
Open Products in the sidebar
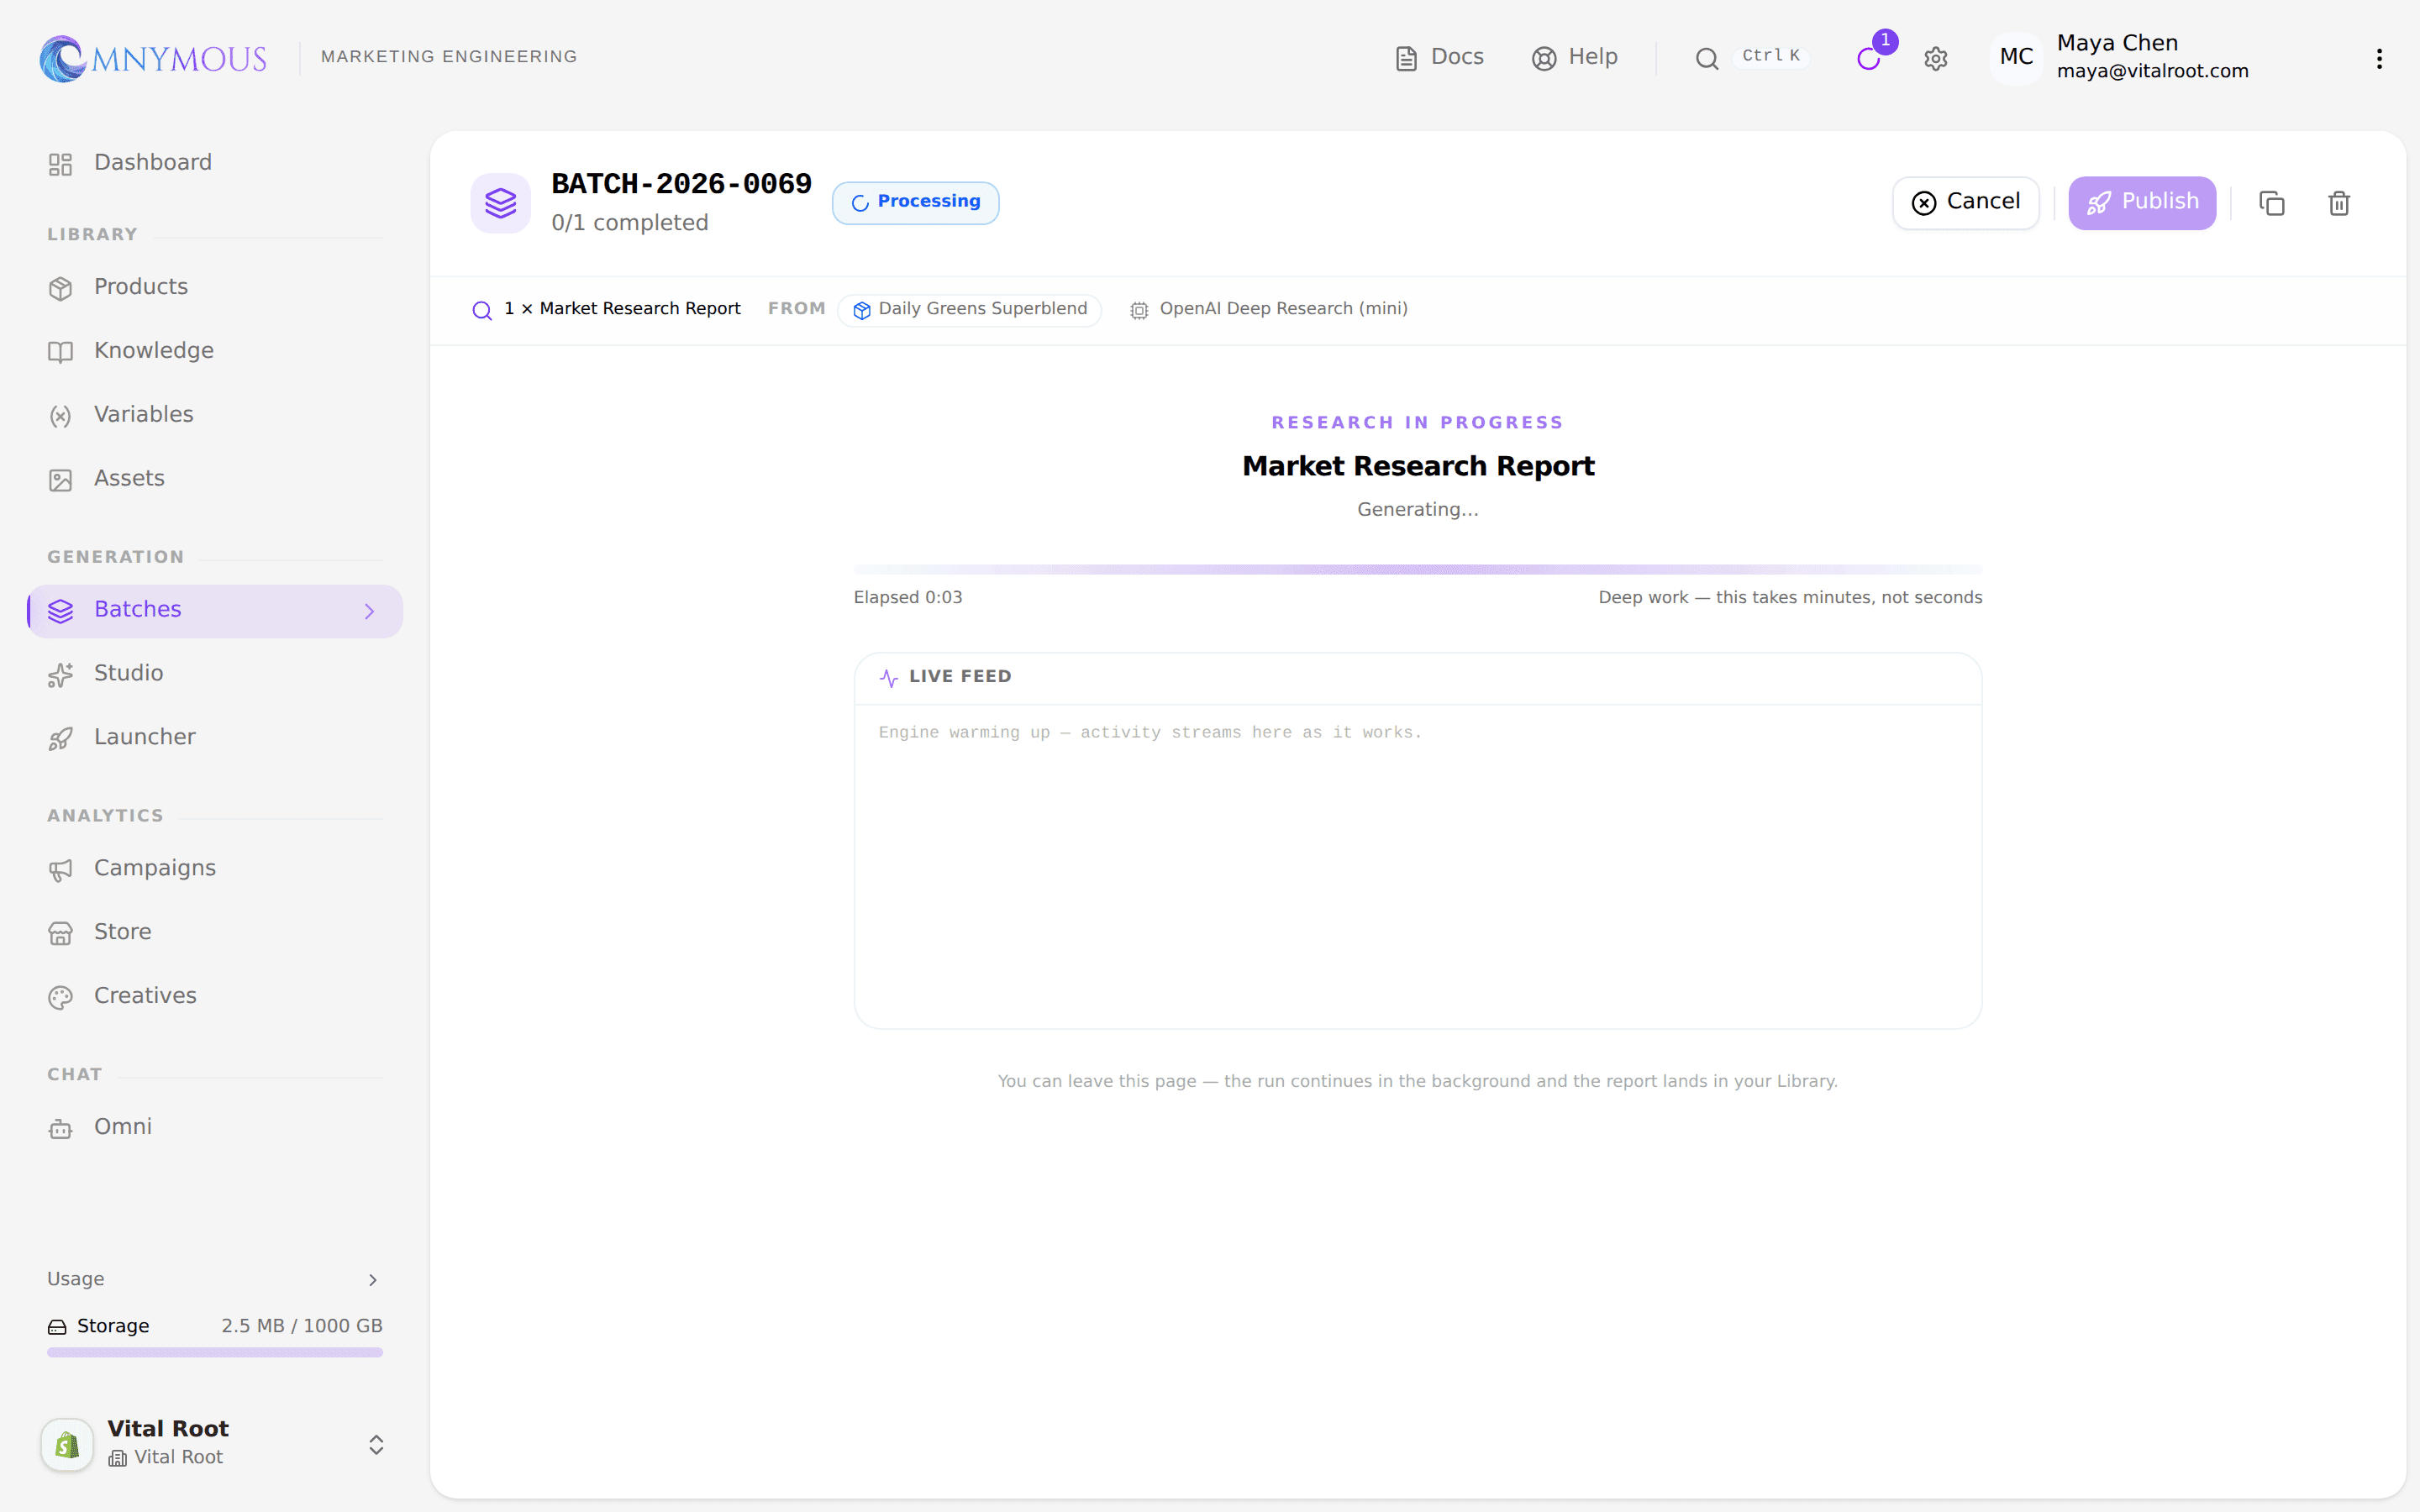215,287
